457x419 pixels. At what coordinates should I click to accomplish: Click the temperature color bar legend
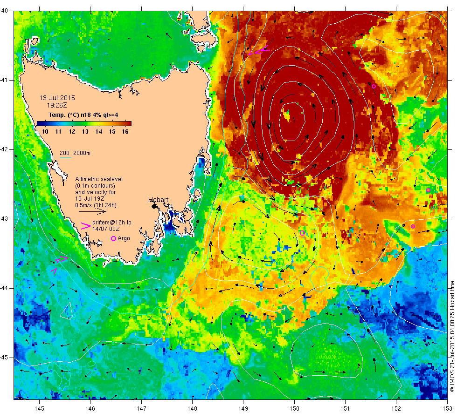[x=84, y=123]
